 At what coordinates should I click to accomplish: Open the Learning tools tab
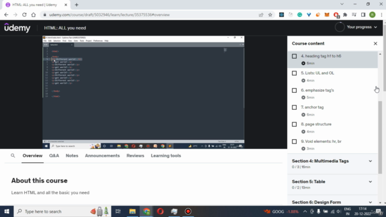click(x=166, y=156)
